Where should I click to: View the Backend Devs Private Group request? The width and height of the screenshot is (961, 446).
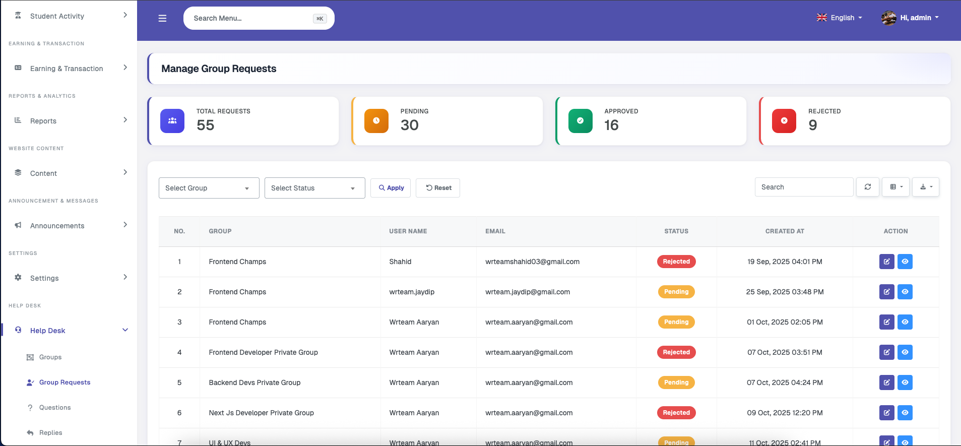point(905,383)
